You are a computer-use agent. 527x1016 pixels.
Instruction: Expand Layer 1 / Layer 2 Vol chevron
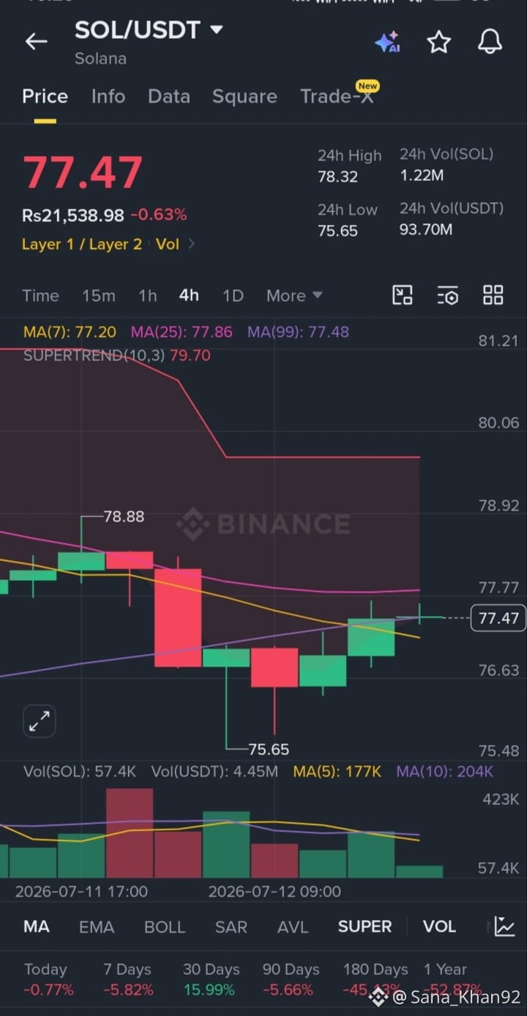192,244
